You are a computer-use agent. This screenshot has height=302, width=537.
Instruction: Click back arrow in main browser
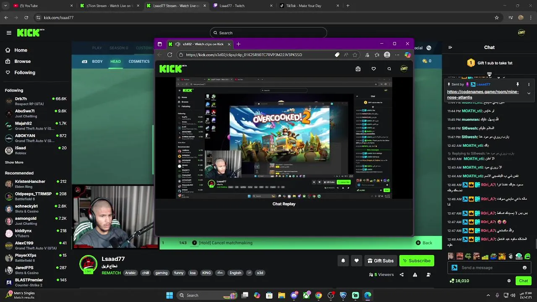tap(6, 18)
